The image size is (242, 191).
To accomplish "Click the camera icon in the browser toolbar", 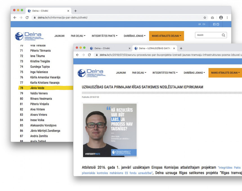I will pyautogui.click(x=212, y=17).
